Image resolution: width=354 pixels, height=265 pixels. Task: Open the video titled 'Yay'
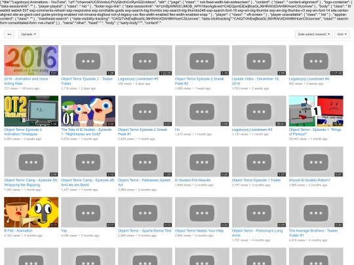click(x=64, y=231)
